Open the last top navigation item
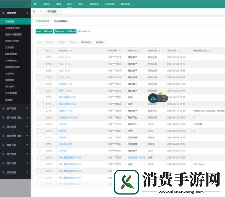 coord(125,4)
